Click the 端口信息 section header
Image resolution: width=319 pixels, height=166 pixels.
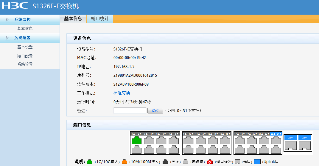(x=82, y=125)
